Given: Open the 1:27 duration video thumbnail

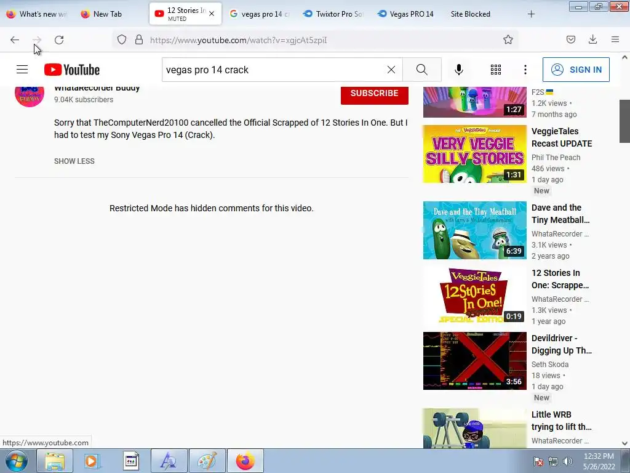Looking at the screenshot, I should click(474, 102).
